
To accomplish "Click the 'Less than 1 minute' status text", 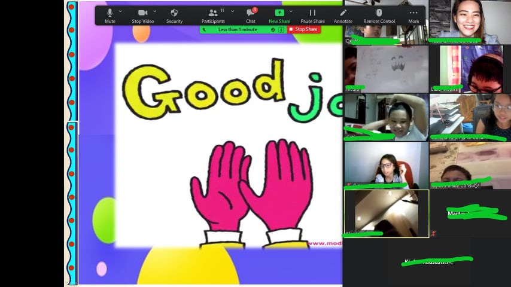I will (238, 29).
